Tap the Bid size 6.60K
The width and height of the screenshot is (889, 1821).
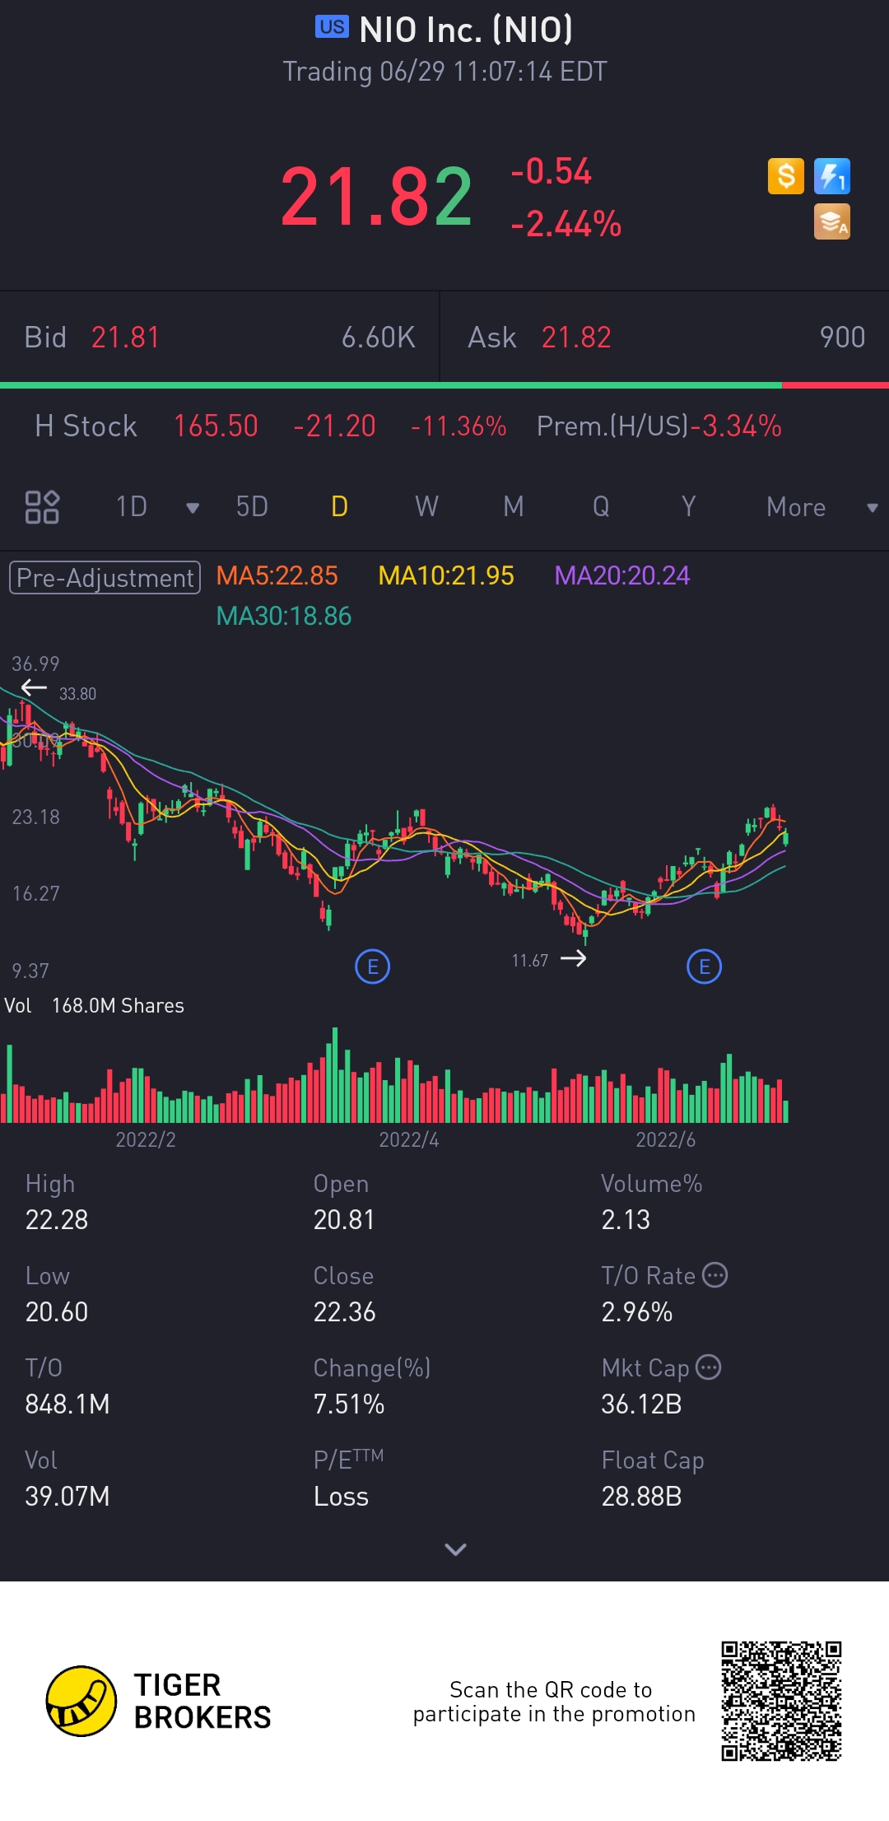pyautogui.click(x=379, y=338)
